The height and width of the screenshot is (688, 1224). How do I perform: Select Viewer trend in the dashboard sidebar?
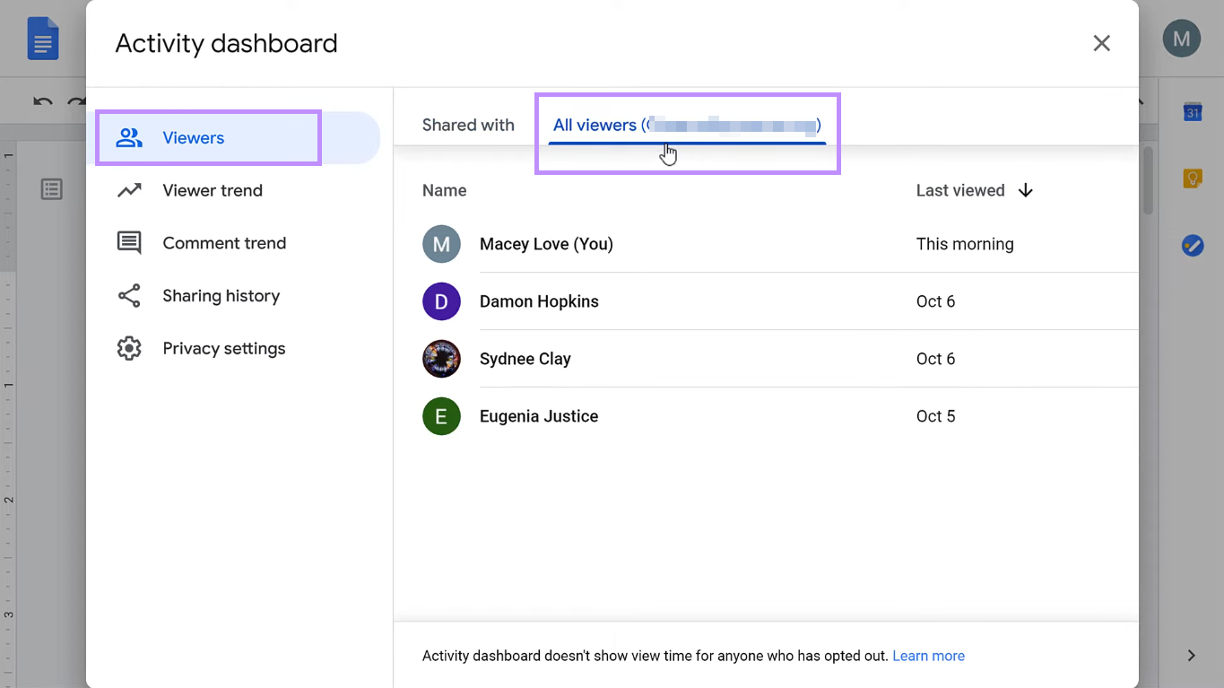pos(212,190)
